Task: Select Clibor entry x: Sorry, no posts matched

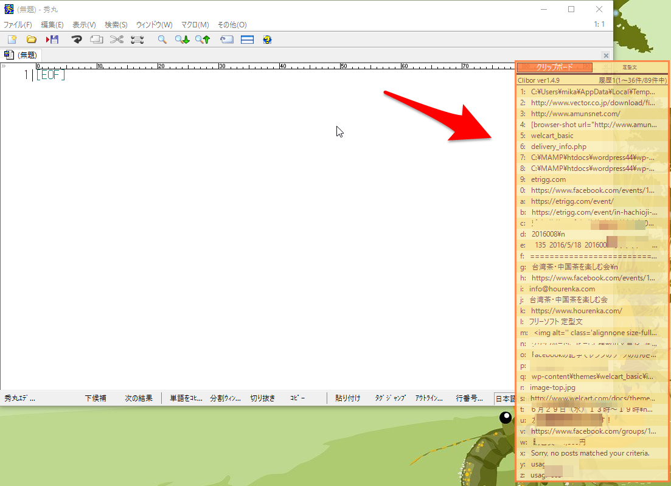Action: 592,454
